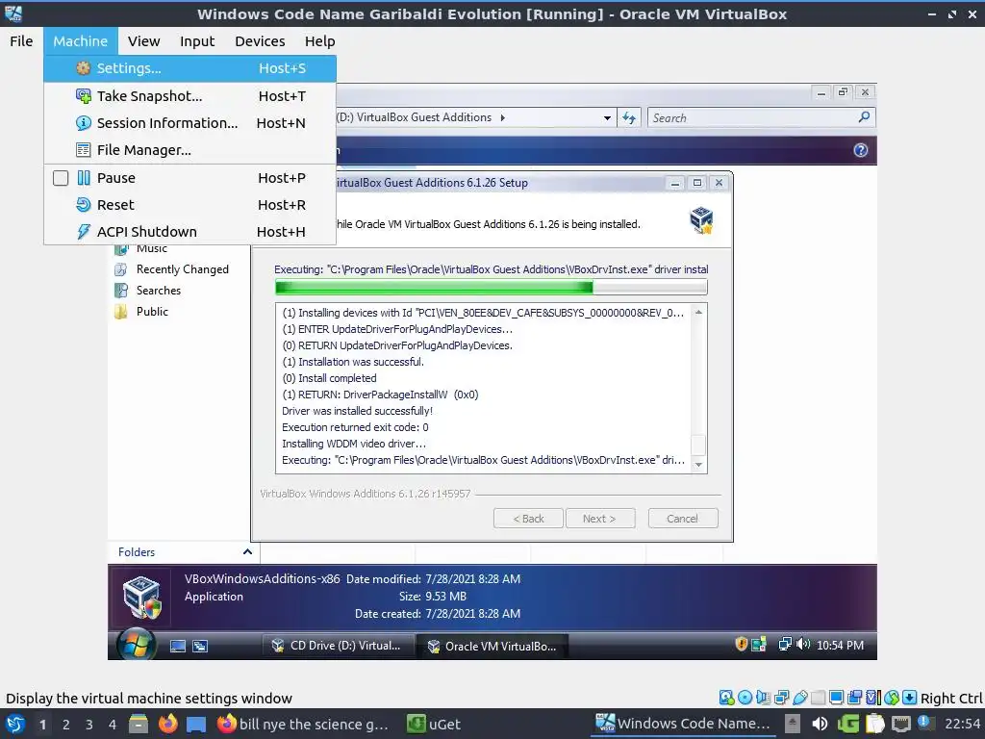The width and height of the screenshot is (985, 739).
Task: Open Settings from the Machine menu
Action: click(189, 68)
